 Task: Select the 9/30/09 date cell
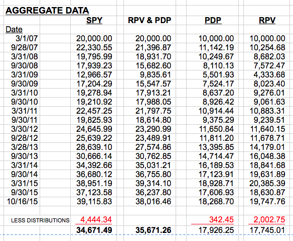[24, 84]
